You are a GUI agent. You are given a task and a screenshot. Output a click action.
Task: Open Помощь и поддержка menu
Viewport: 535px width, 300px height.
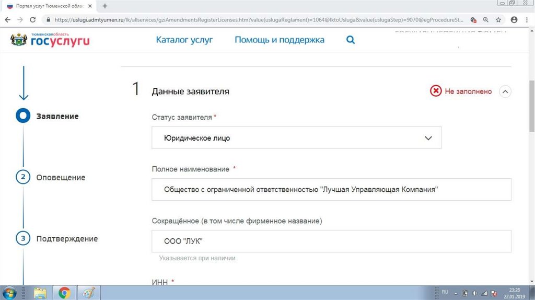(x=280, y=40)
